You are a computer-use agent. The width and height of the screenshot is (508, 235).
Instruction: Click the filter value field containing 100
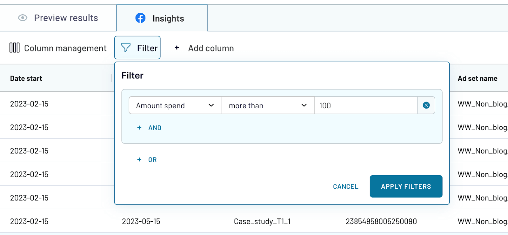pos(366,105)
